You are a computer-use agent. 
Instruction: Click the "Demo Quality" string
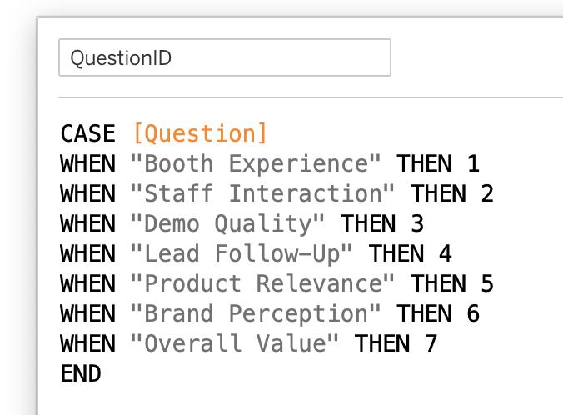click(x=227, y=223)
